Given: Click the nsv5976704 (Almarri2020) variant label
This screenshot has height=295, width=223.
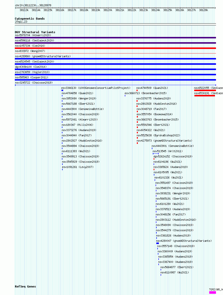Looking at the screenshot, I should coord(33,35).
